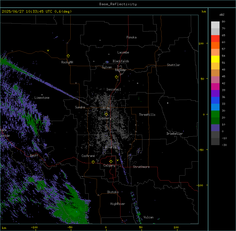Click the Olds city label
This screenshot has height=231, width=236.
[106, 108]
